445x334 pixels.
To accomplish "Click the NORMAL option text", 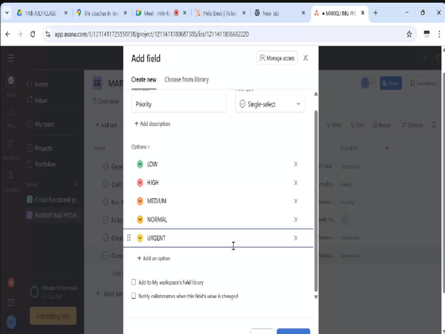I will pyautogui.click(x=157, y=220).
